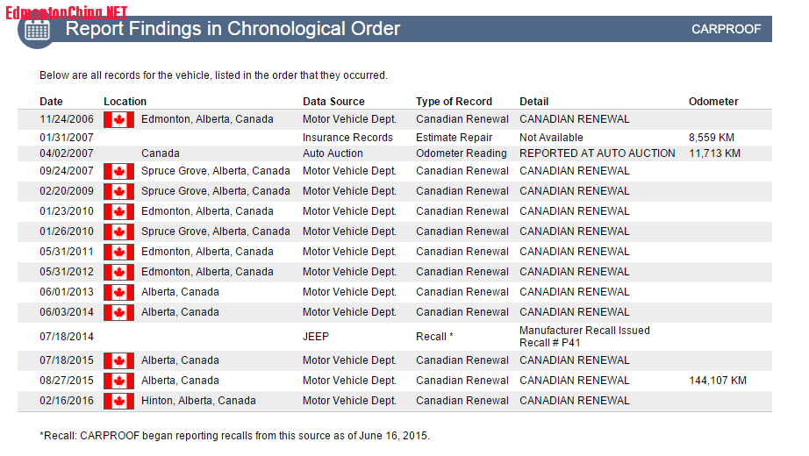Image resolution: width=809 pixels, height=456 pixels.
Task: Click the flag on the 01/23/2010 Edmonton row
Action: [118, 211]
